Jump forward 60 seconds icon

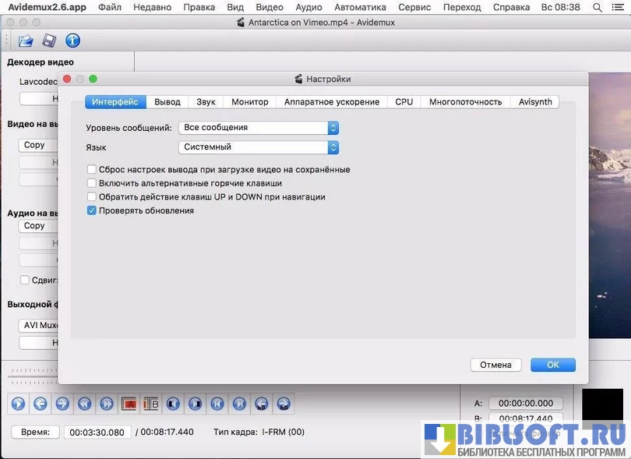click(x=284, y=404)
